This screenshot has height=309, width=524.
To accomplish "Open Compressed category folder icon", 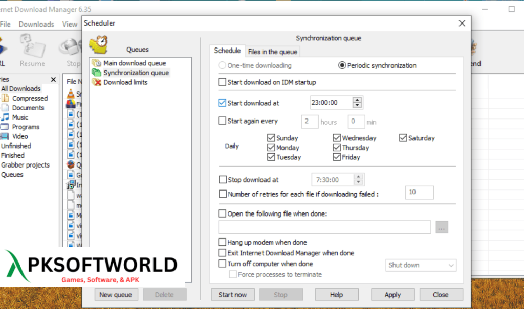I will 5,98.
